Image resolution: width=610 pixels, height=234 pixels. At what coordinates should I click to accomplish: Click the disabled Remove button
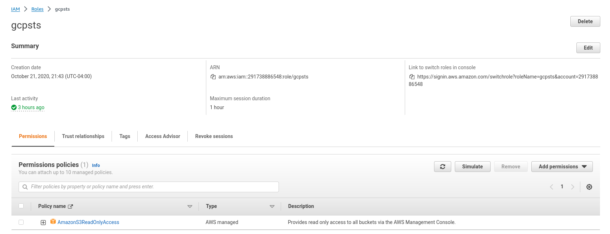coord(511,167)
